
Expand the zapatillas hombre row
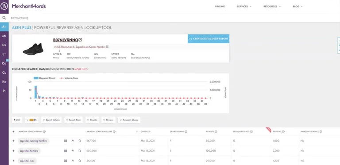coord(13,151)
